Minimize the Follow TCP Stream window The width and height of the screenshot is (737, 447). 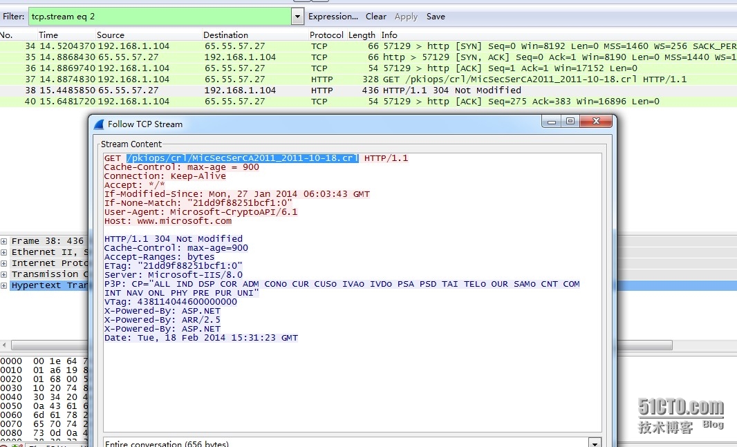pyautogui.click(x=552, y=122)
